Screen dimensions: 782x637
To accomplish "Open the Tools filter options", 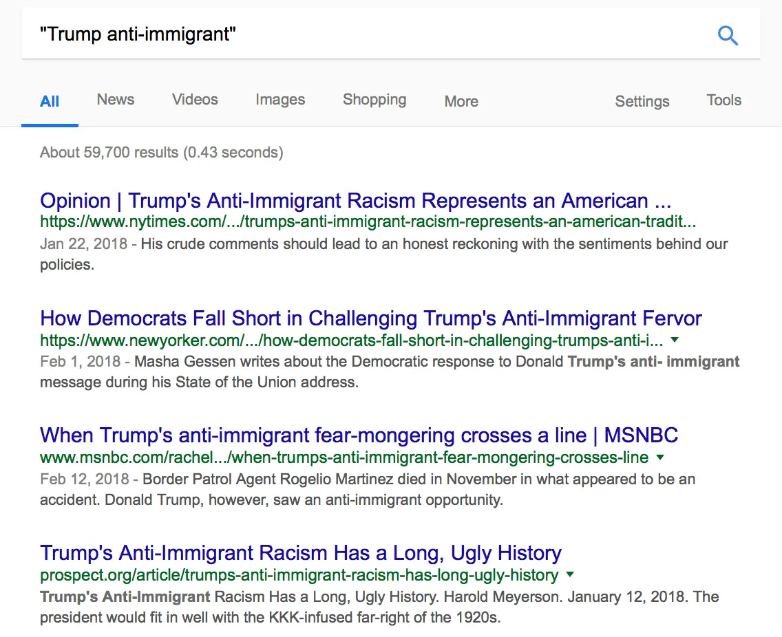I will 723,100.
